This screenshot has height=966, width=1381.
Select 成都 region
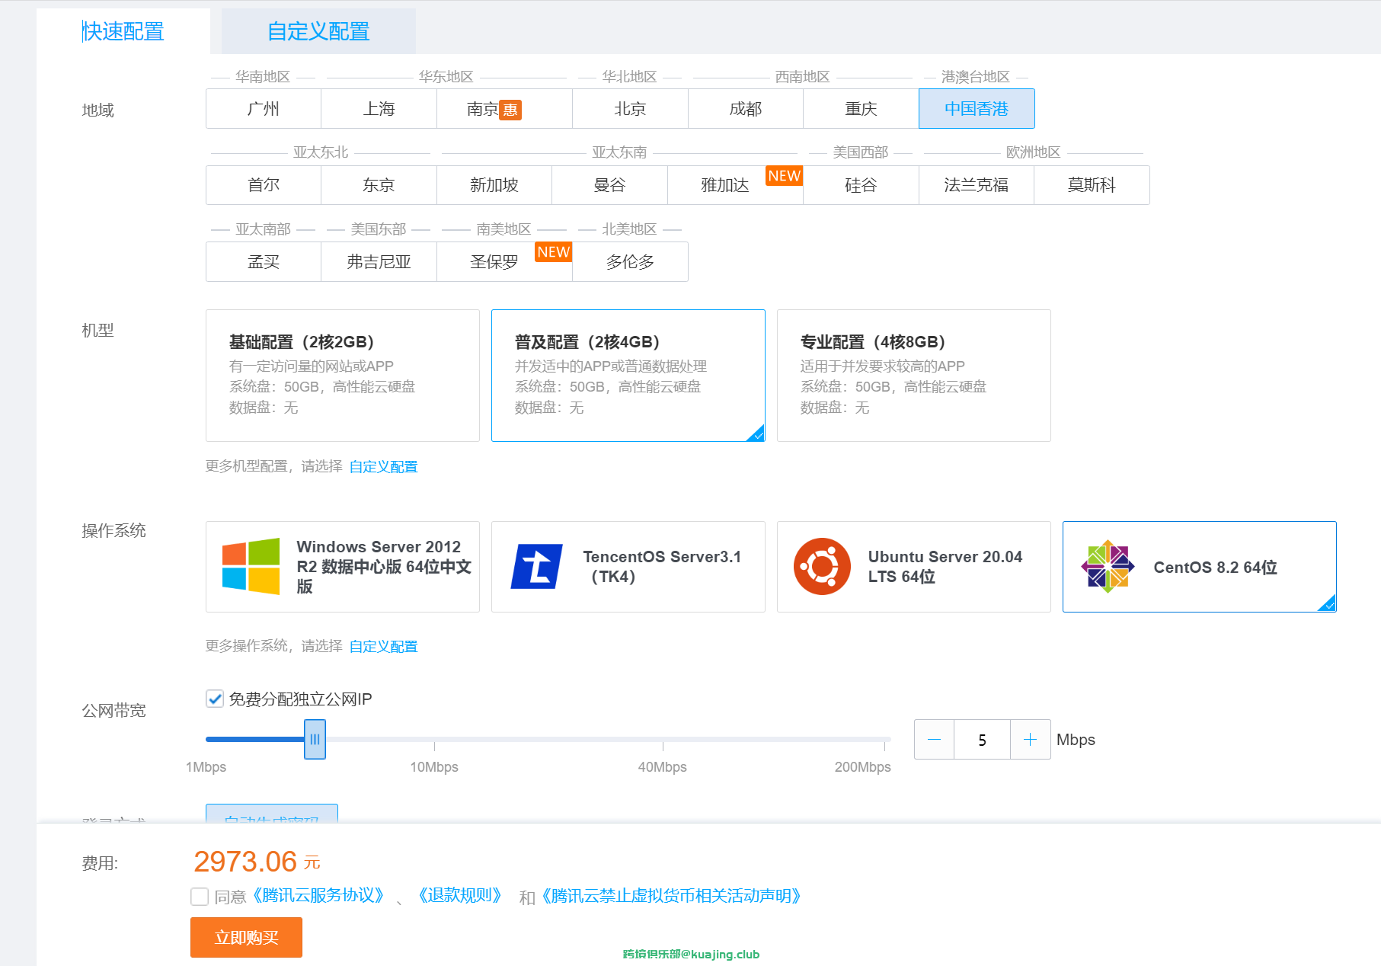click(x=746, y=109)
